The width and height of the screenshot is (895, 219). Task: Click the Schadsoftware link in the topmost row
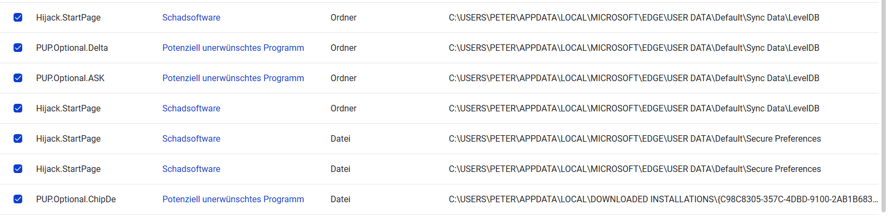pyautogui.click(x=191, y=17)
